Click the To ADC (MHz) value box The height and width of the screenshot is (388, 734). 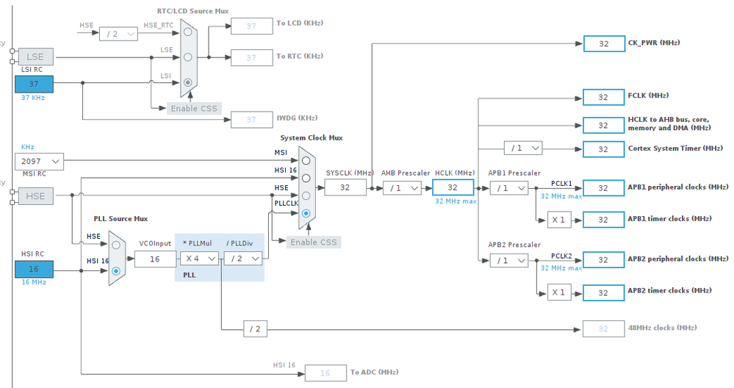(x=325, y=373)
